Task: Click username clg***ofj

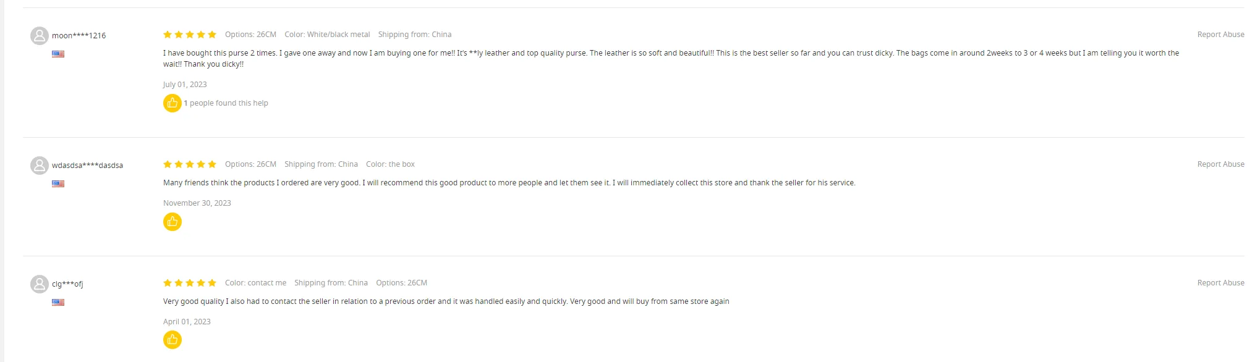Action: click(67, 284)
